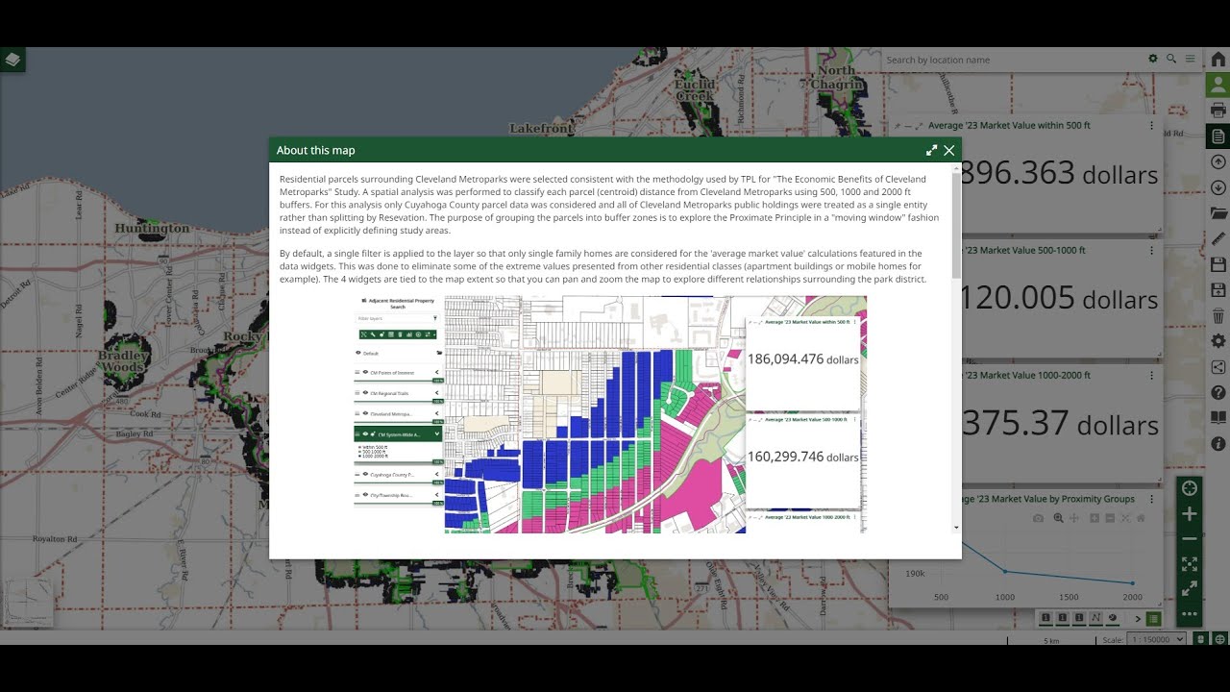The image size is (1230, 692).
Task: Open the sidebar settings gear icon
Action: (1218, 341)
